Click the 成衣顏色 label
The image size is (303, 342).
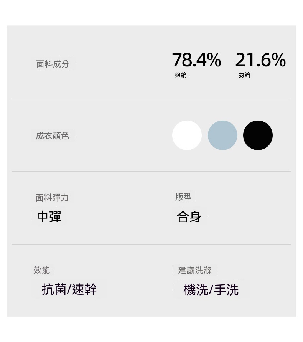tap(53, 136)
